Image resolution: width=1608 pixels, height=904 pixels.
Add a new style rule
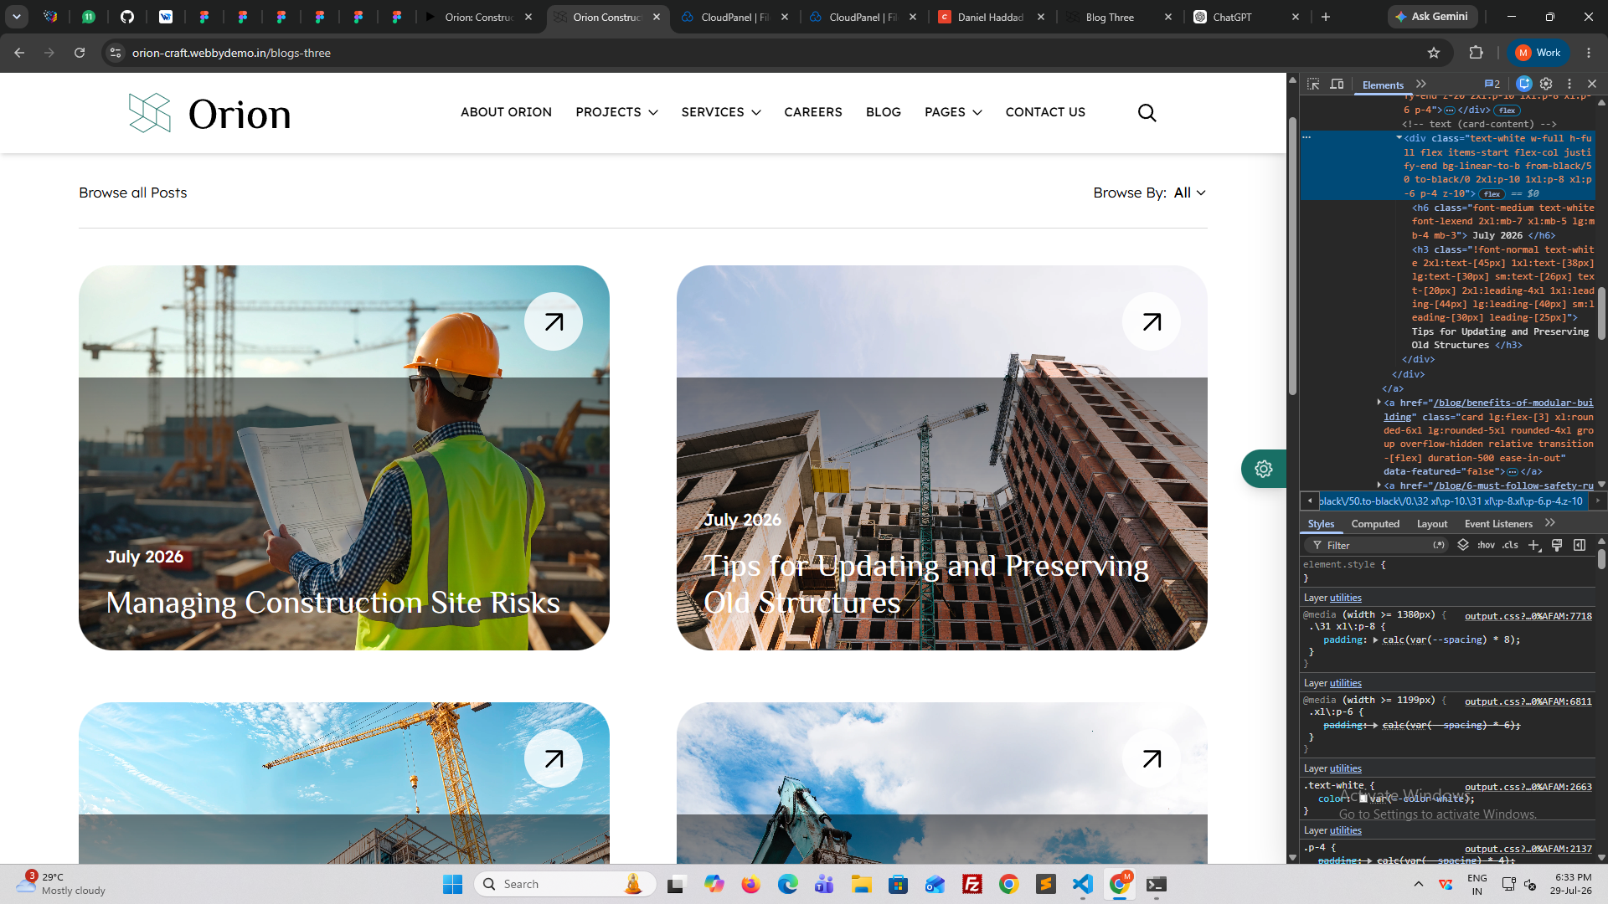(x=1534, y=545)
